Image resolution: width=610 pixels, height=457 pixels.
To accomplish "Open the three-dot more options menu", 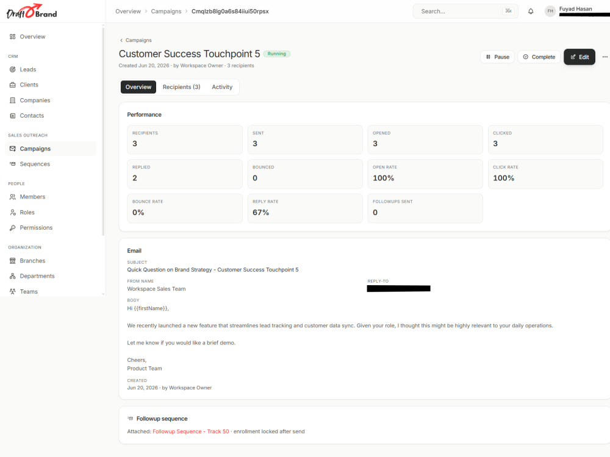I will click(605, 57).
